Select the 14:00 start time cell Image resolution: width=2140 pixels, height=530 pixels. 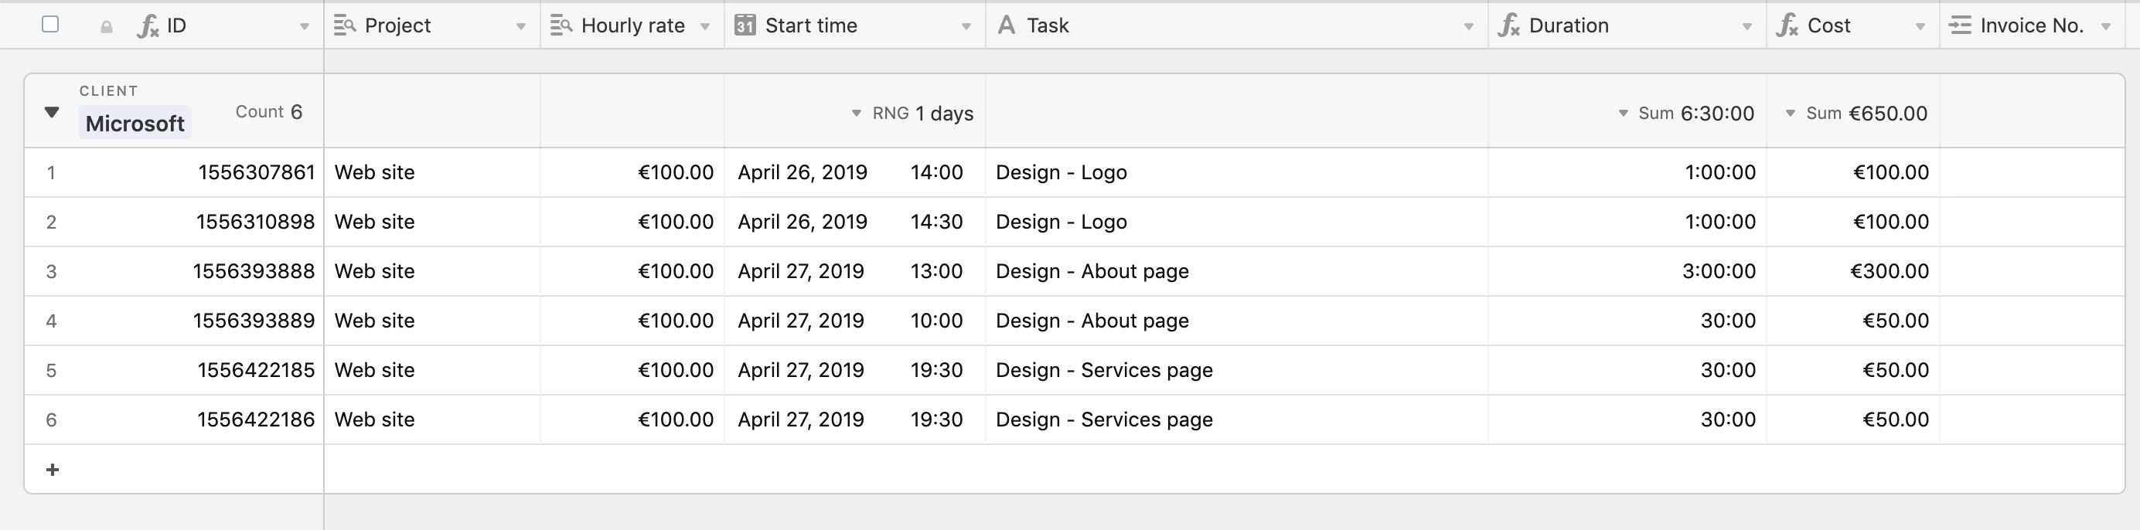855,173
